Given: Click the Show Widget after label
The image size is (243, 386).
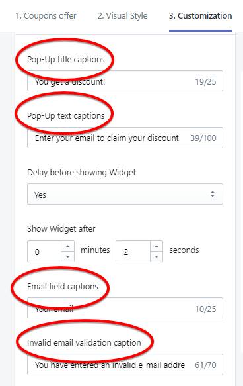Looking at the screenshot, I should click(x=61, y=228).
